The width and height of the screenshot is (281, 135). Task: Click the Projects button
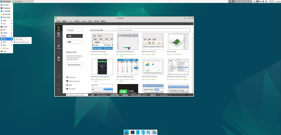click(74, 30)
